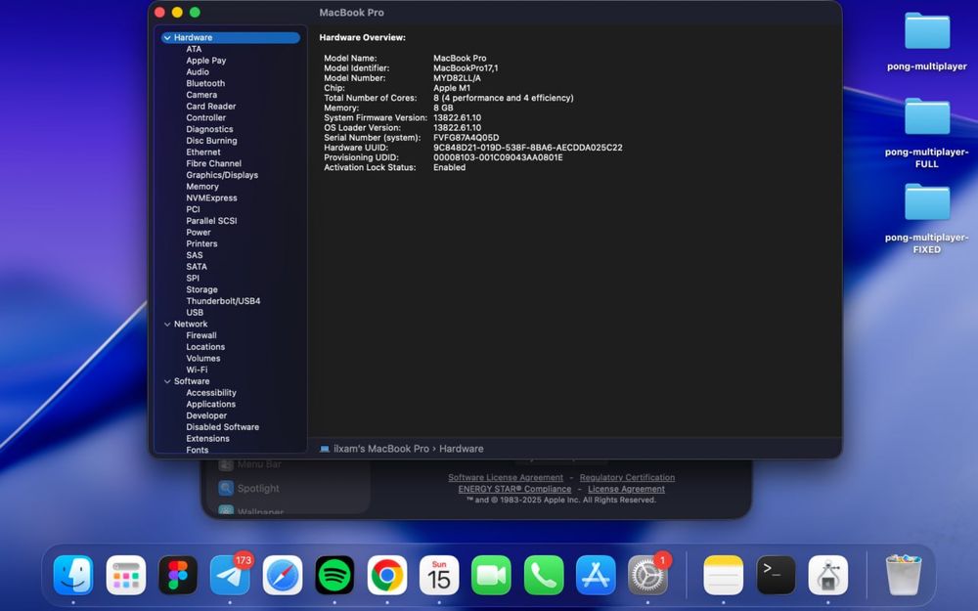Select Firewall under Network
Image resolution: width=978 pixels, height=611 pixels.
pos(201,335)
